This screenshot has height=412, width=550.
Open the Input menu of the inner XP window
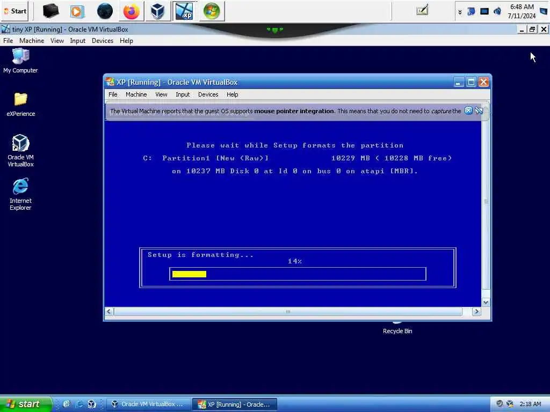click(183, 94)
